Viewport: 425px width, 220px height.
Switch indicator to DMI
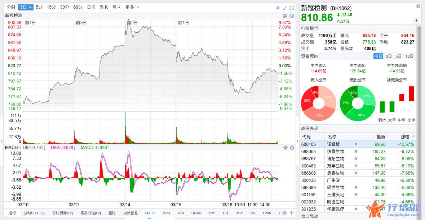pos(212,213)
